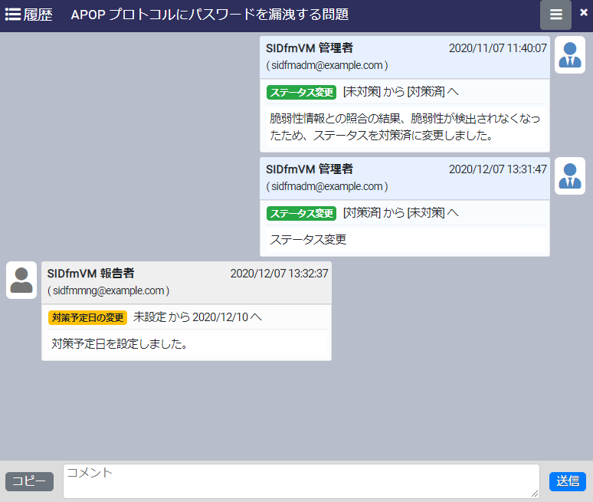Click admin avatar beside 11:40:07 message
593x502 pixels.
570,55
